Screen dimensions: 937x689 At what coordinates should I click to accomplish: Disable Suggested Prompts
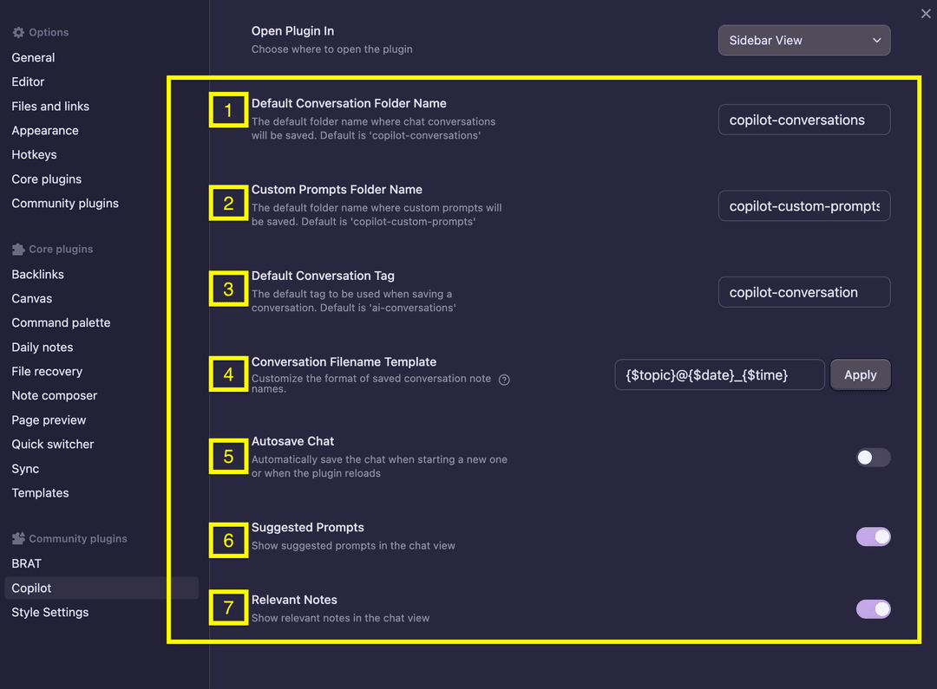pyautogui.click(x=873, y=536)
